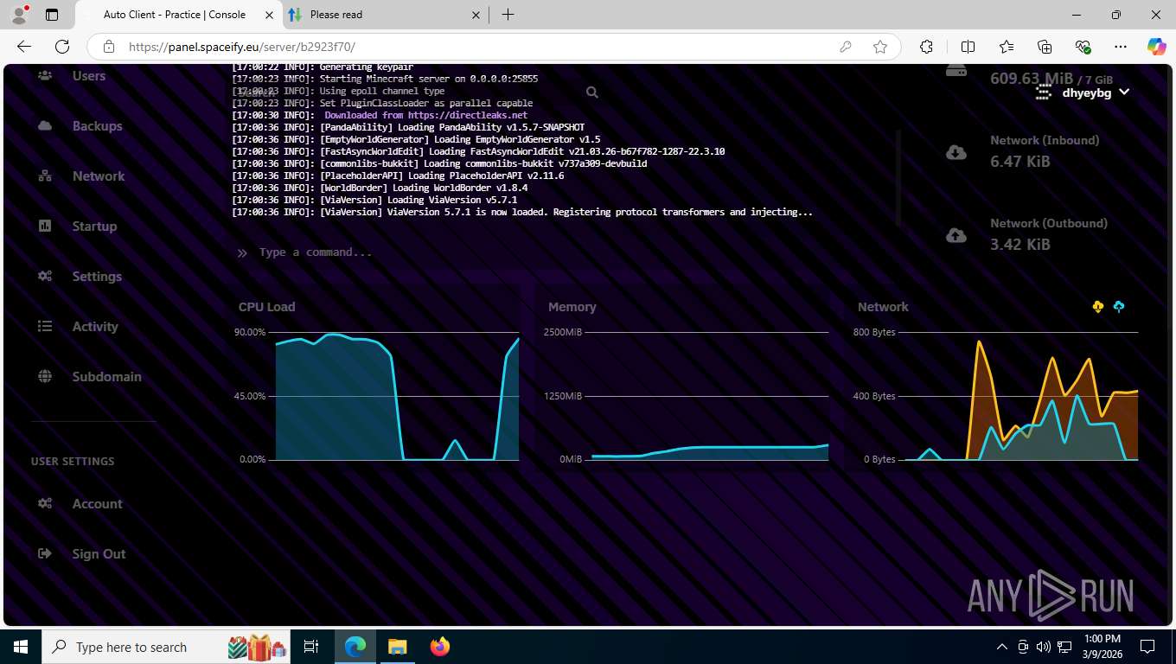The image size is (1176, 664).
Task: Select the Loading WorldBorder v1.8.4 log line
Action: [x=380, y=188]
